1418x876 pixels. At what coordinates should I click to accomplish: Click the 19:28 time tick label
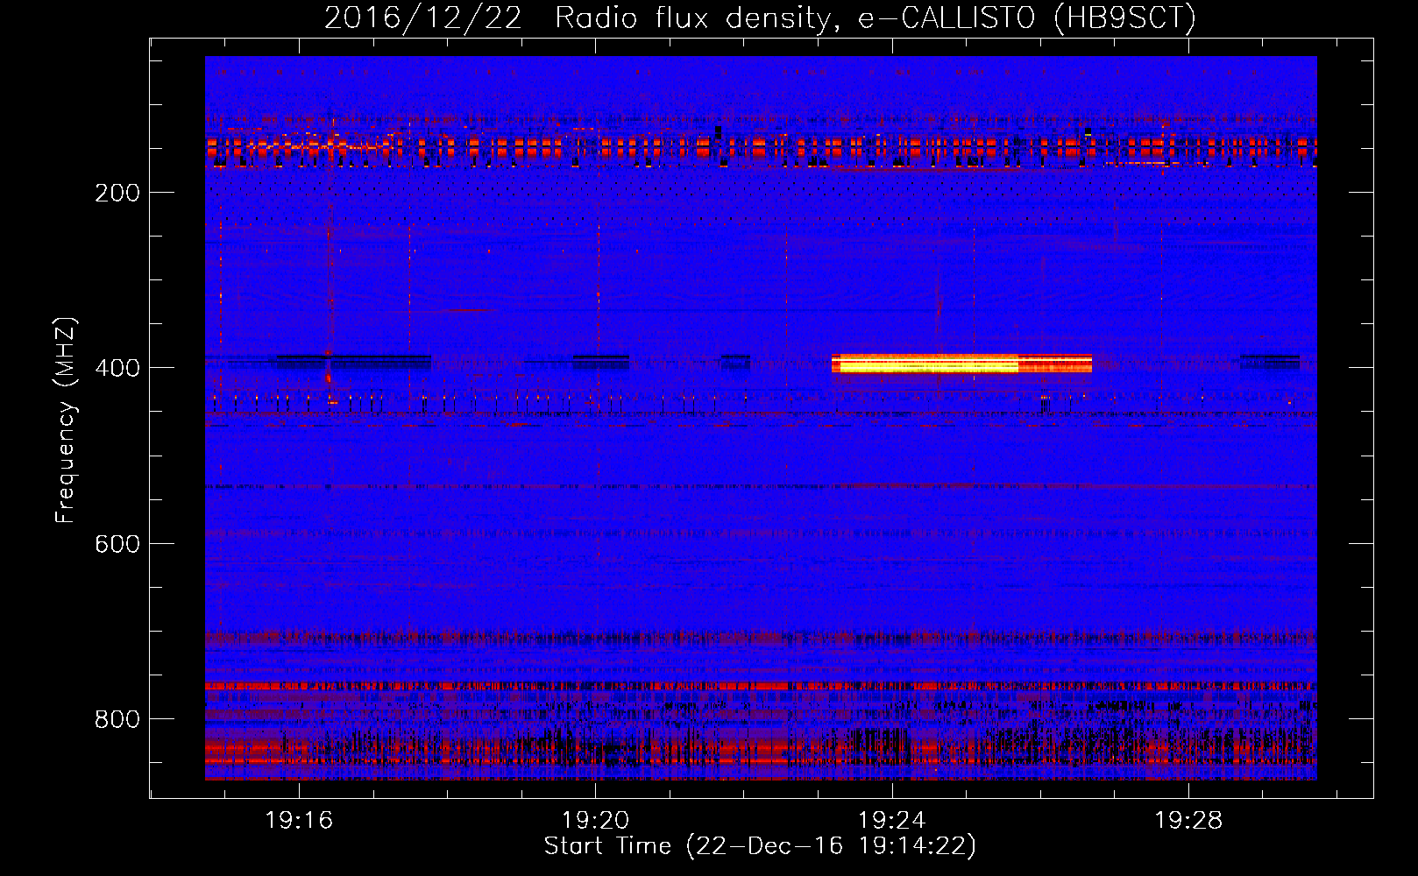(1188, 821)
